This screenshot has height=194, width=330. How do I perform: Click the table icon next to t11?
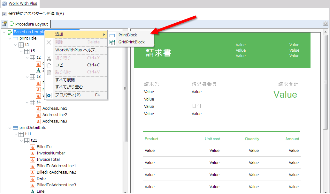[x=21, y=134]
